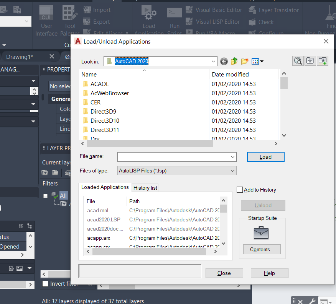The width and height of the screenshot is (336, 304).
Task: Sort files by Name column header
Action: pyautogui.click(x=144, y=74)
